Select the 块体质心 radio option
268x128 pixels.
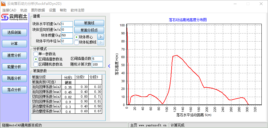pyautogui.click(x=76, y=37)
